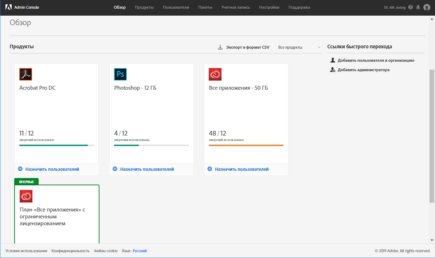The height and width of the screenshot is (258, 435).
Task: Click the download icon next to Экспорт в формат CSV
Action: [x=220, y=47]
